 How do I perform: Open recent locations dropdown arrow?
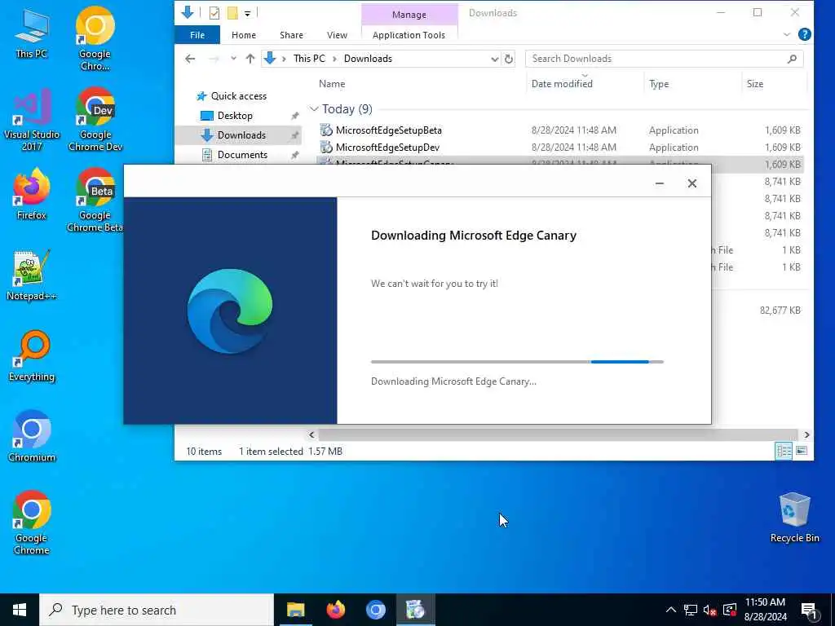233,59
